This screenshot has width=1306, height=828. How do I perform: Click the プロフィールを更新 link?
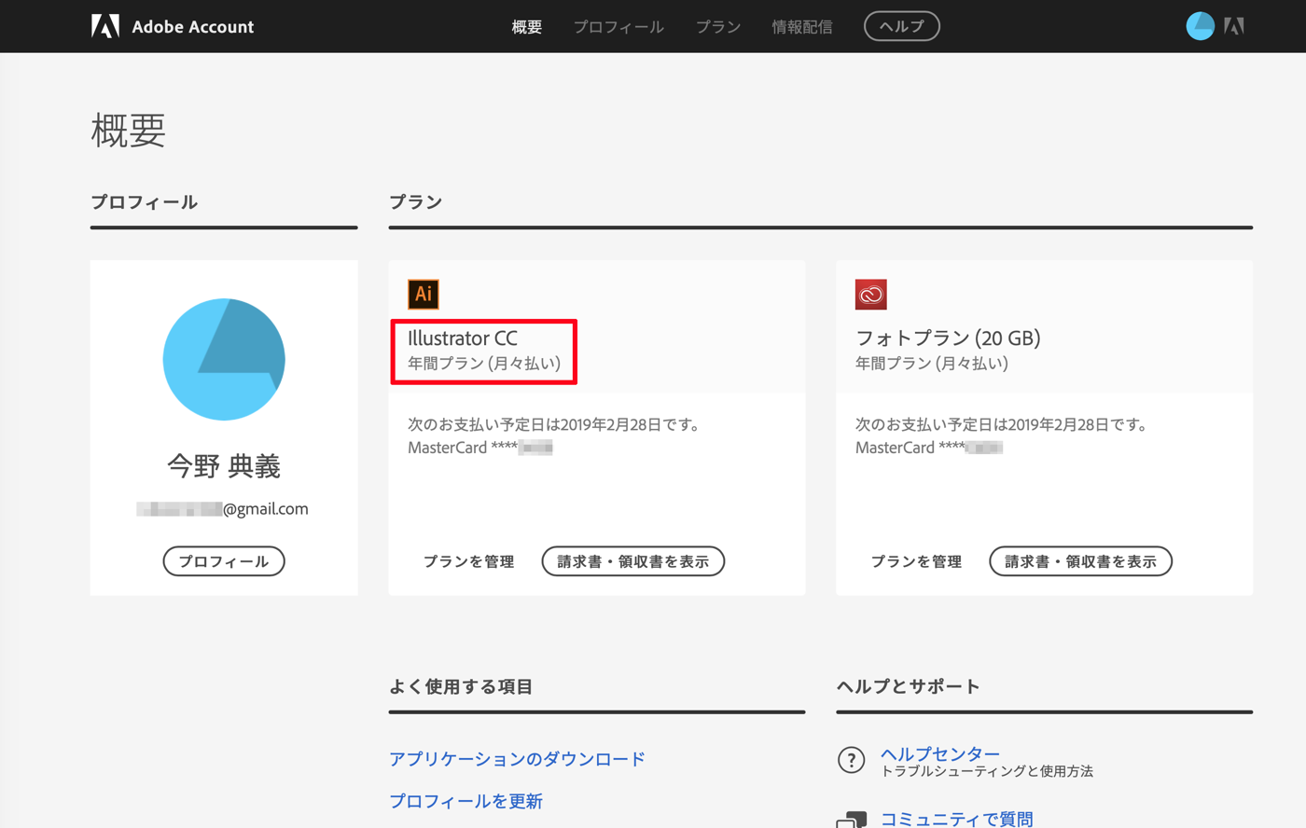tap(465, 801)
